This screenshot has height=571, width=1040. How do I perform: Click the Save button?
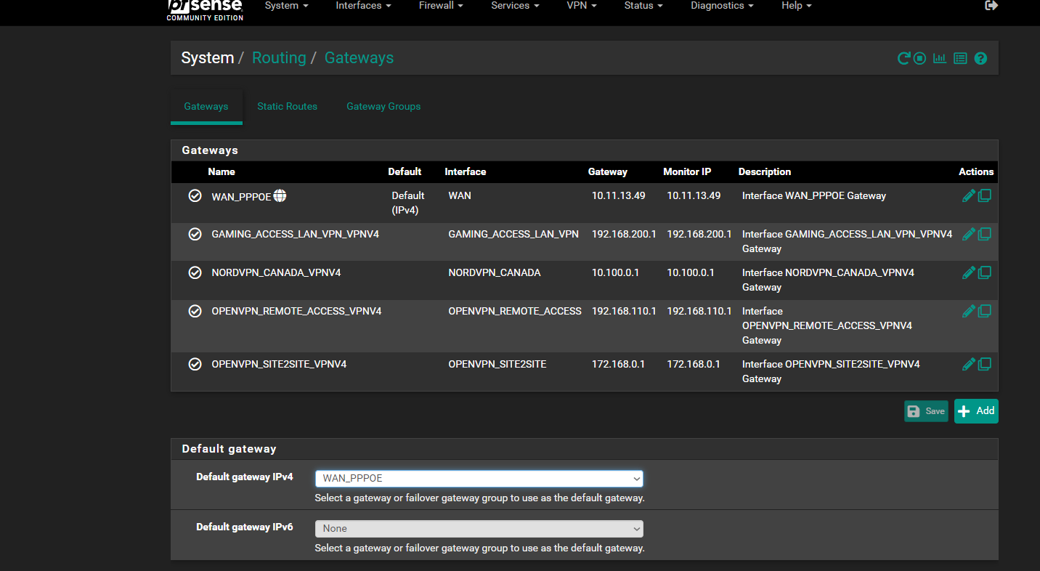(x=926, y=411)
